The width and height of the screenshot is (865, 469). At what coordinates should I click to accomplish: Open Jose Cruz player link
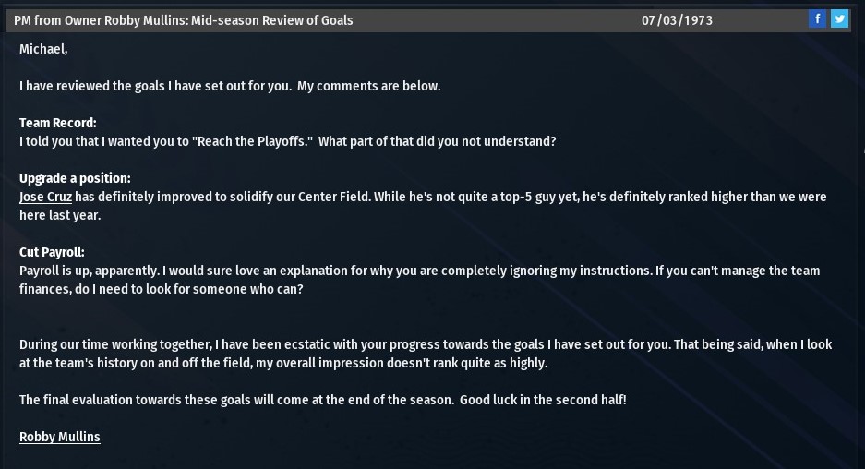point(45,197)
